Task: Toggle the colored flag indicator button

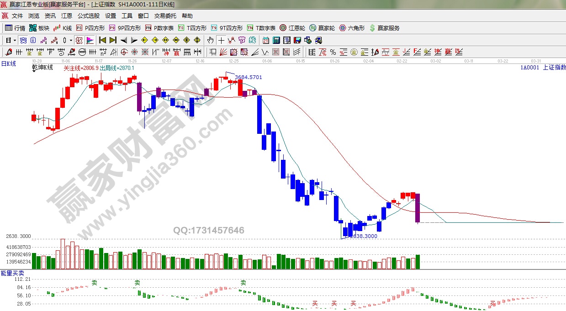Action: [90, 40]
